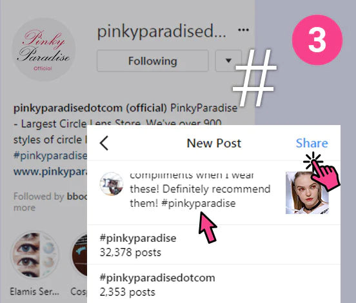
Task: Select the #pinkyparadise hashtag suggestion
Action: click(213, 245)
